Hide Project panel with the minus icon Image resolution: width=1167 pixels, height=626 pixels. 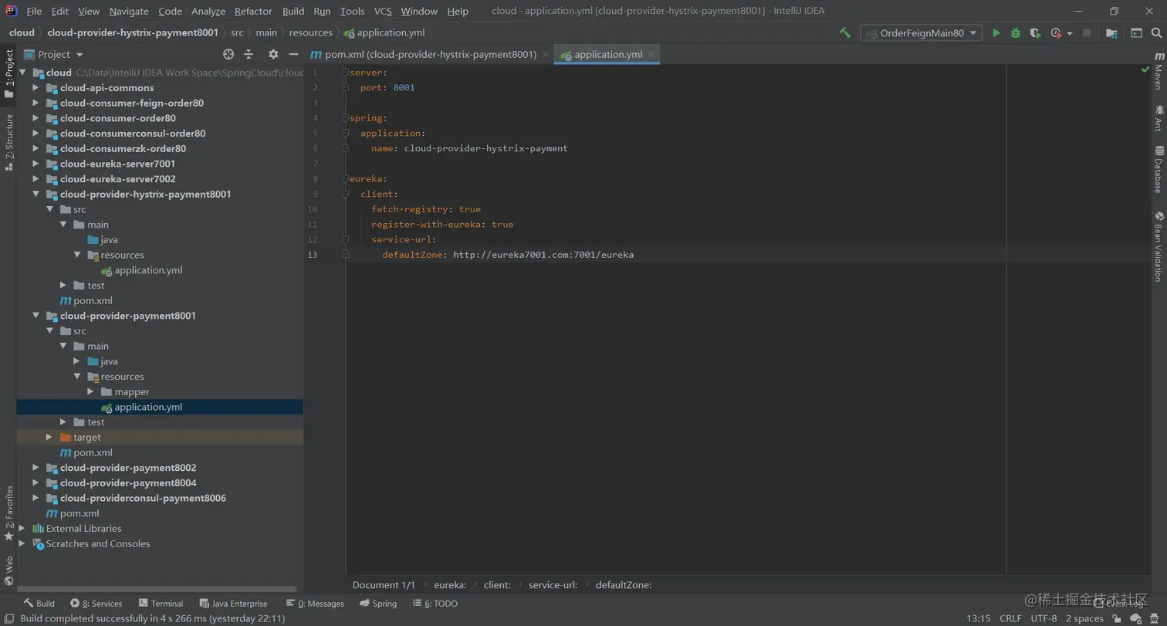(293, 54)
